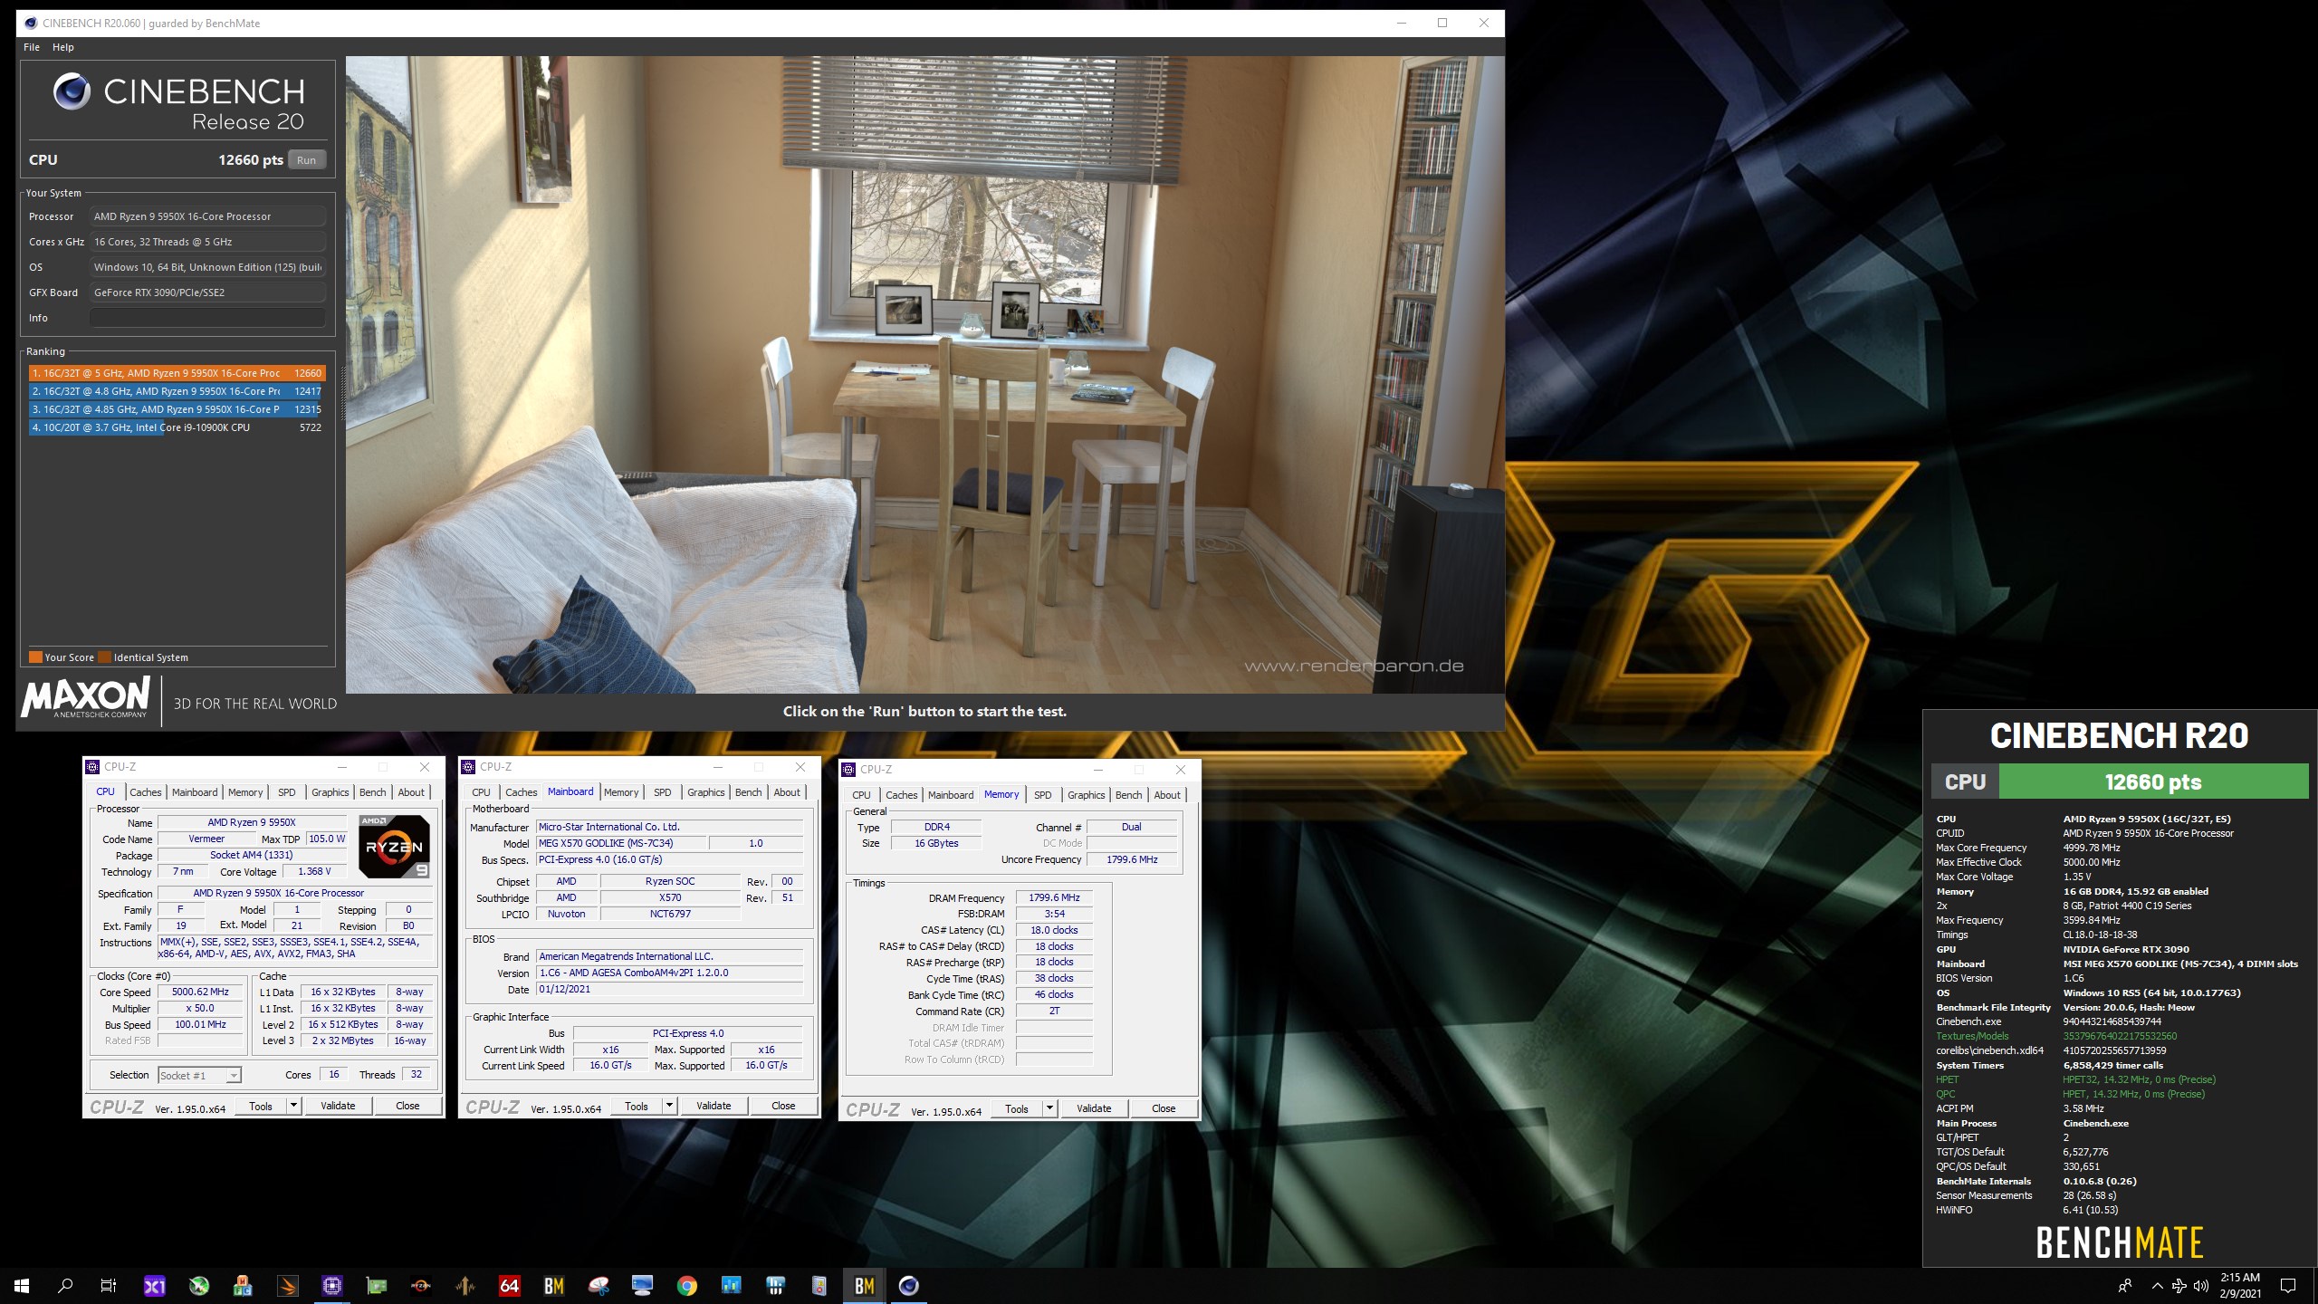Click the airplane mode tray icon

(2179, 1285)
